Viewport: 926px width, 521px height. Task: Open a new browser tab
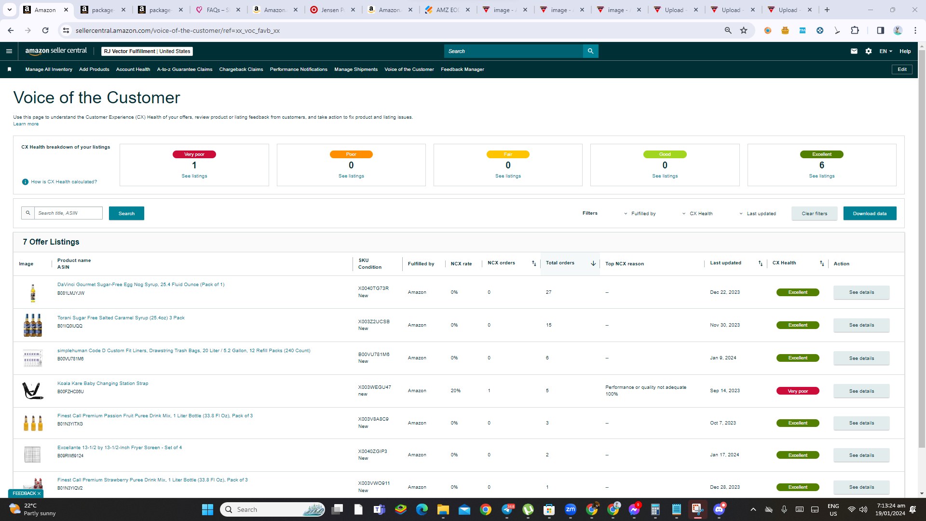click(827, 10)
